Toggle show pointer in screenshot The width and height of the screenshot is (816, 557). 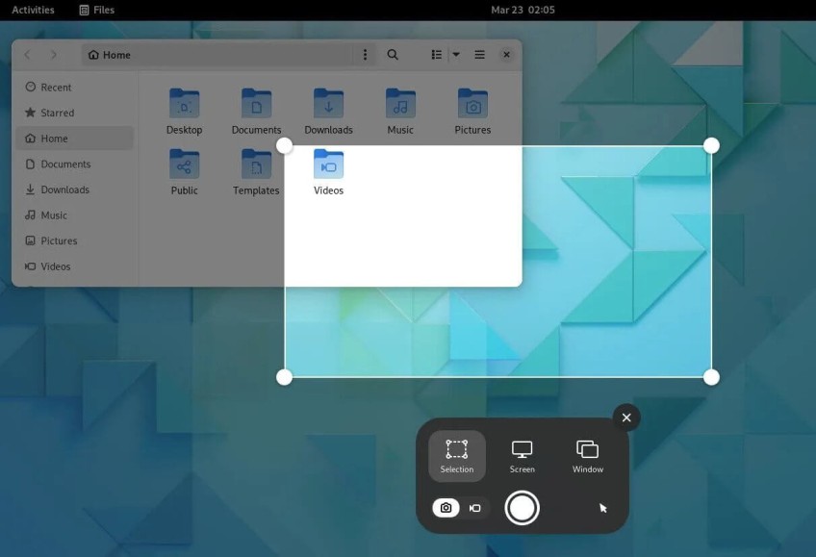coord(601,507)
